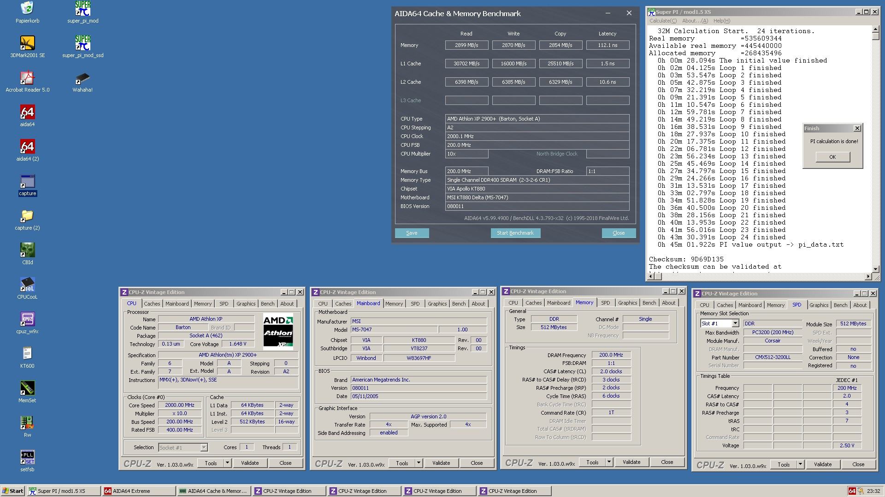This screenshot has height=497, width=885.
Task: Launch the super_pi_mod desktop shortcut
Action: click(x=83, y=12)
